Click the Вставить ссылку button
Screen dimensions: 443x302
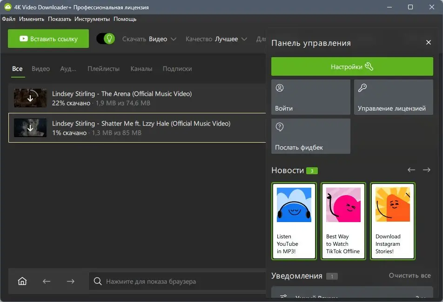48,39
